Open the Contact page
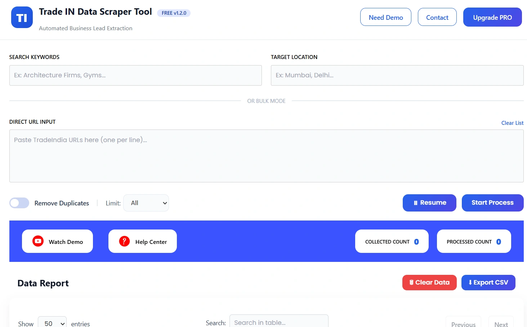The image size is (527, 327). (x=437, y=17)
